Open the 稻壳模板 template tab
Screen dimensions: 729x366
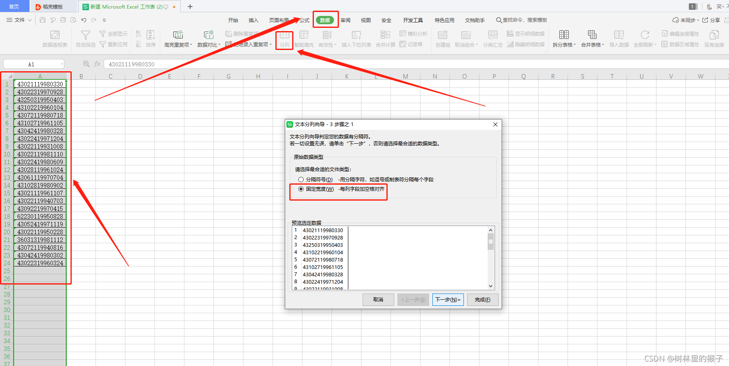[x=53, y=7]
